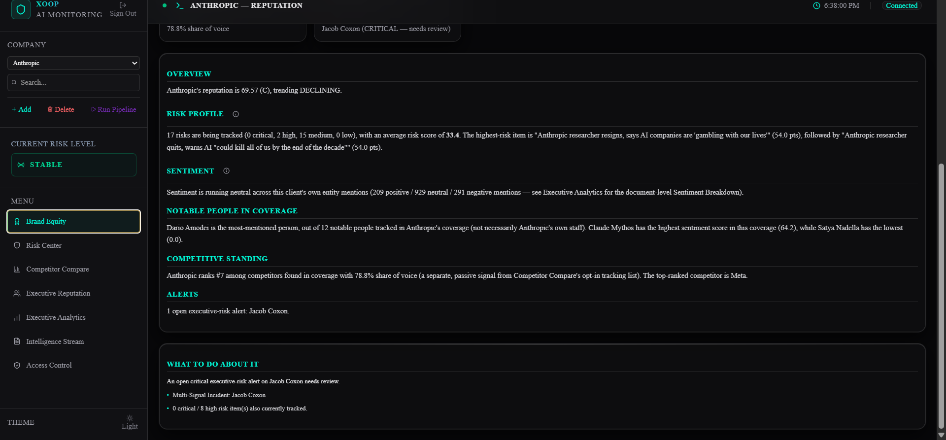Switch to Light theme
Screen dimensions: 946x440
(x=130, y=422)
